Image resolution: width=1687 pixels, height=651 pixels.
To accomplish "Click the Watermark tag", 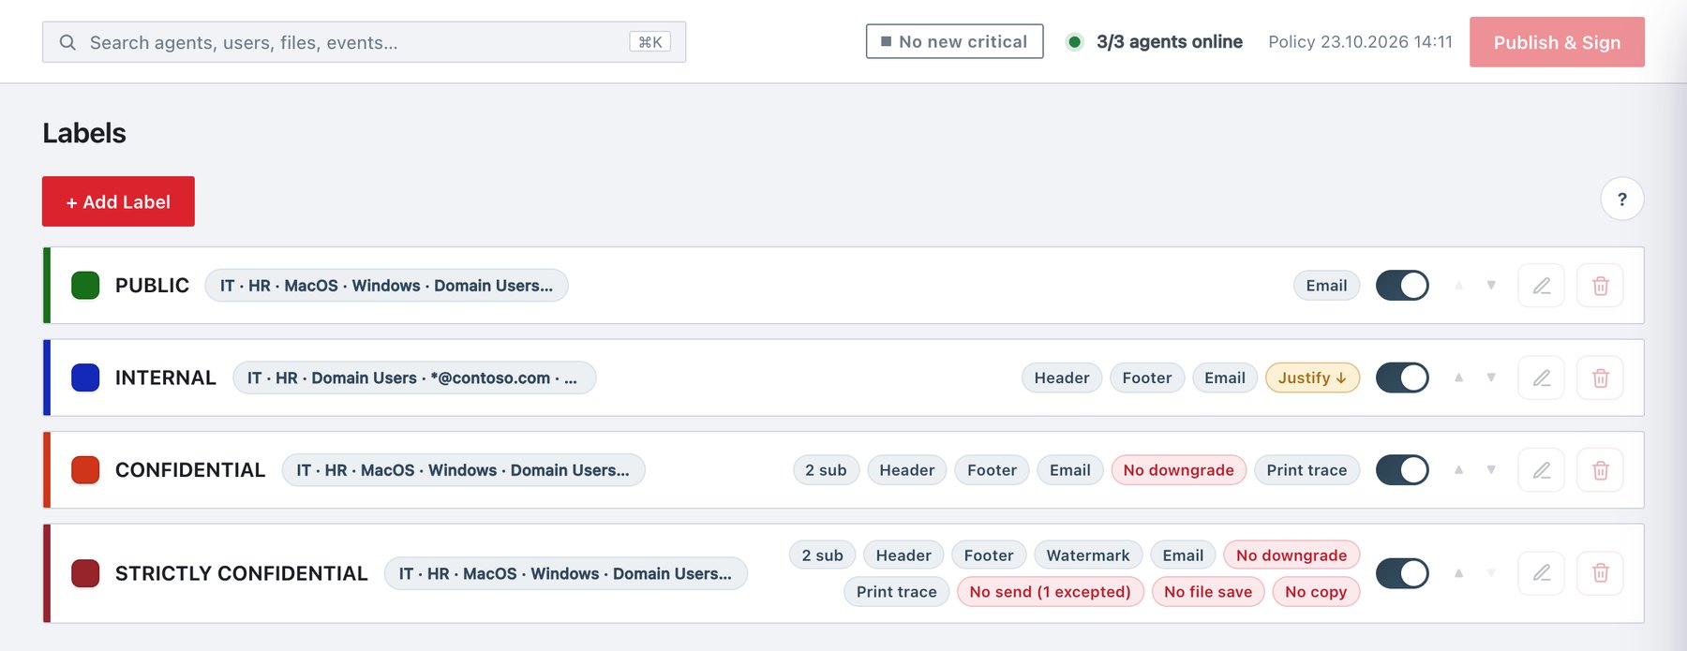I will [1087, 555].
